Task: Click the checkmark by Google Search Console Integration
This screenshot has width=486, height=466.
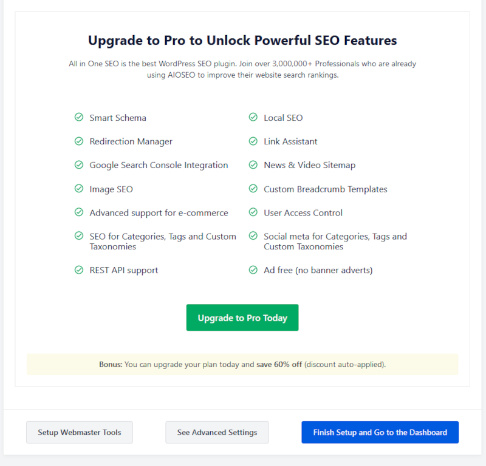Action: coord(79,164)
